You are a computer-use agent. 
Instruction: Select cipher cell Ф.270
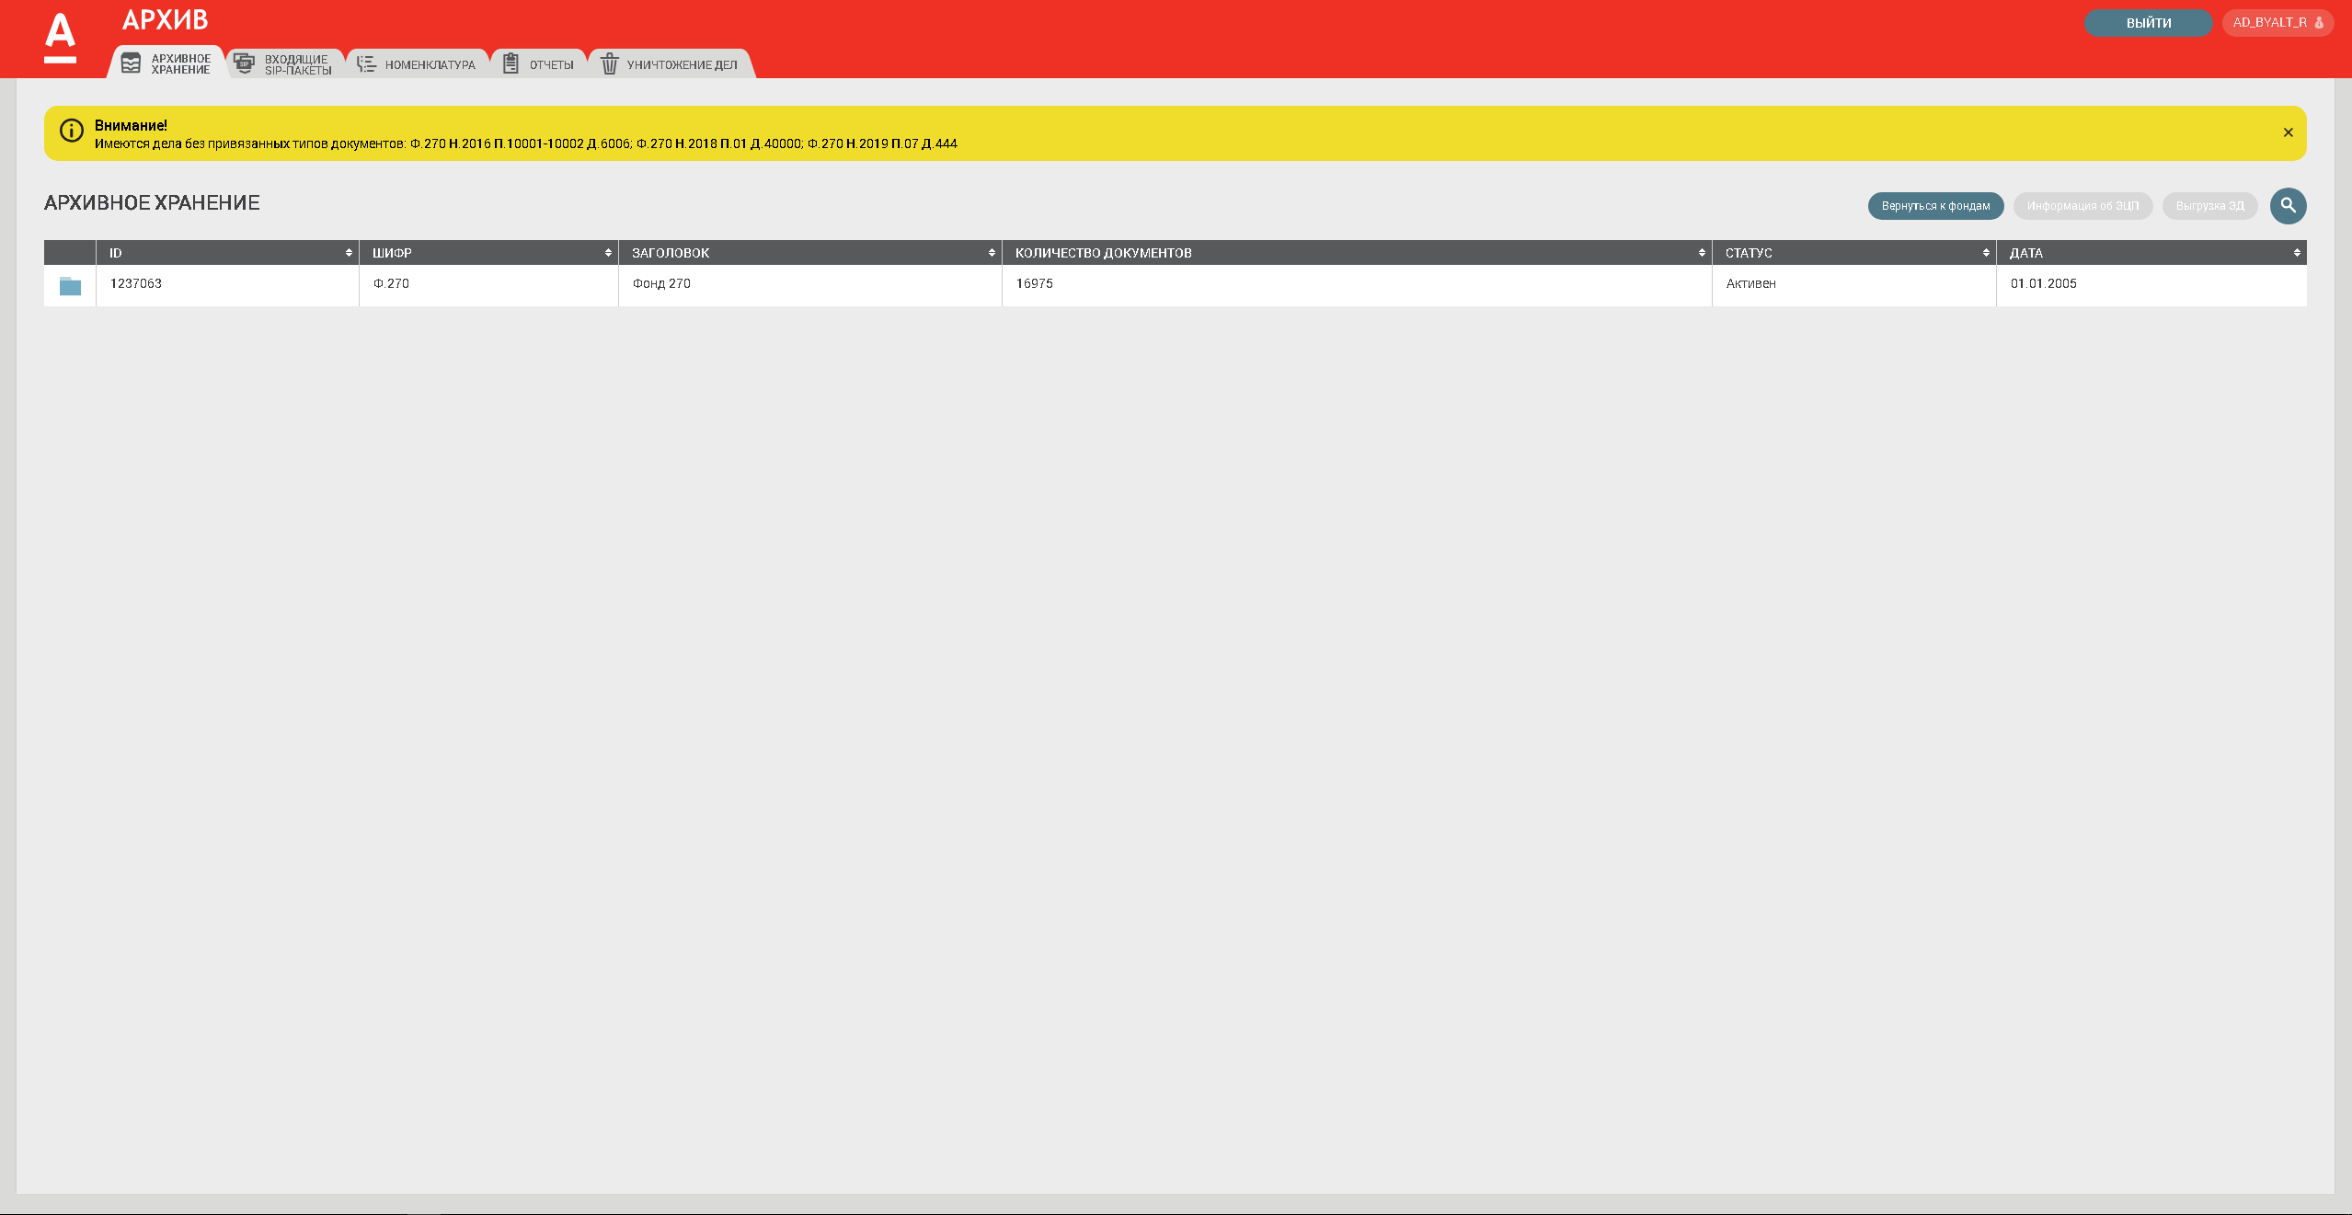click(488, 284)
